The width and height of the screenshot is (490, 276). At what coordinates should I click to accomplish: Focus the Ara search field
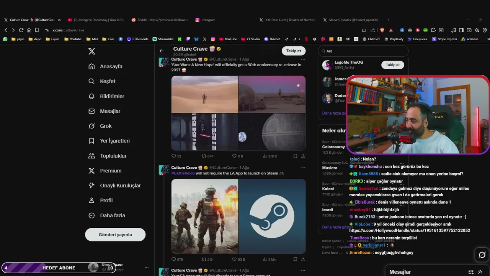363,51
